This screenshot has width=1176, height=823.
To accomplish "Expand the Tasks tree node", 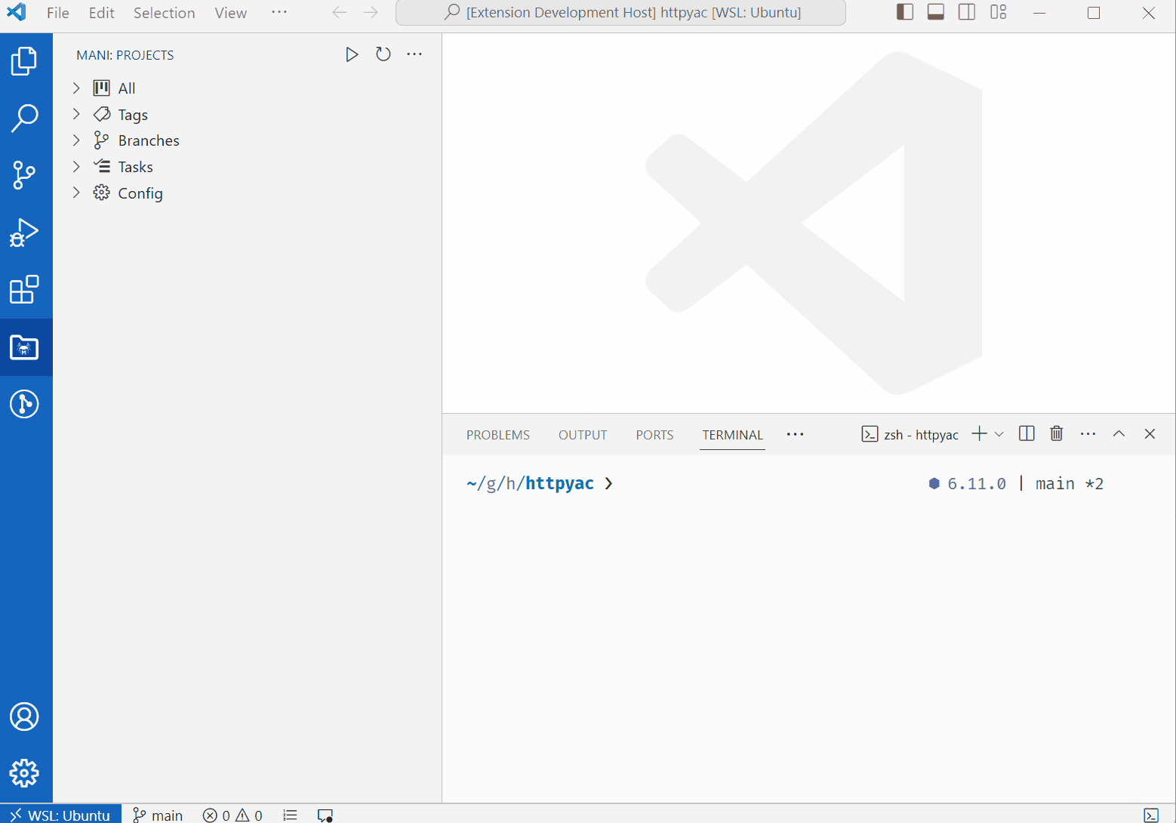I will (76, 167).
